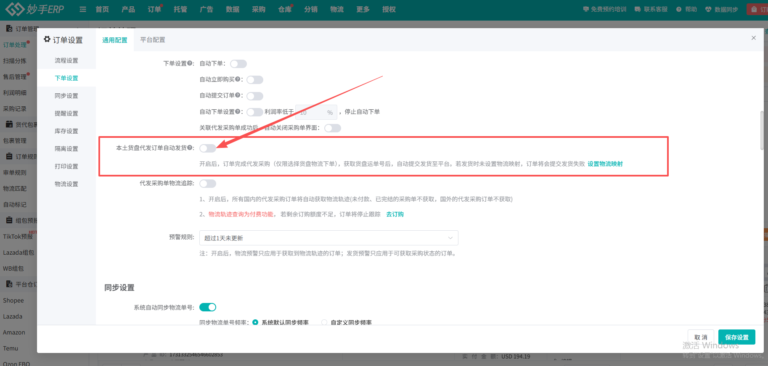Viewport: 768px width, 366px height.
Task: Go to 库存设置 in settings list
Action: point(66,131)
